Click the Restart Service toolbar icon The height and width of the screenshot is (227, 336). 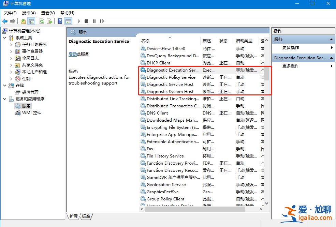102,21
